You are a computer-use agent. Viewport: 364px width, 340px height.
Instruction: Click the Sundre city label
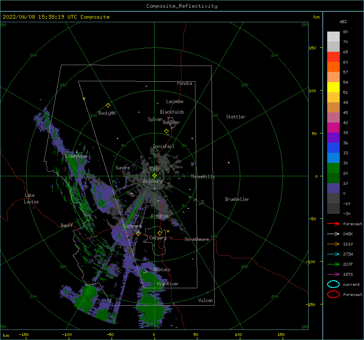click(123, 167)
